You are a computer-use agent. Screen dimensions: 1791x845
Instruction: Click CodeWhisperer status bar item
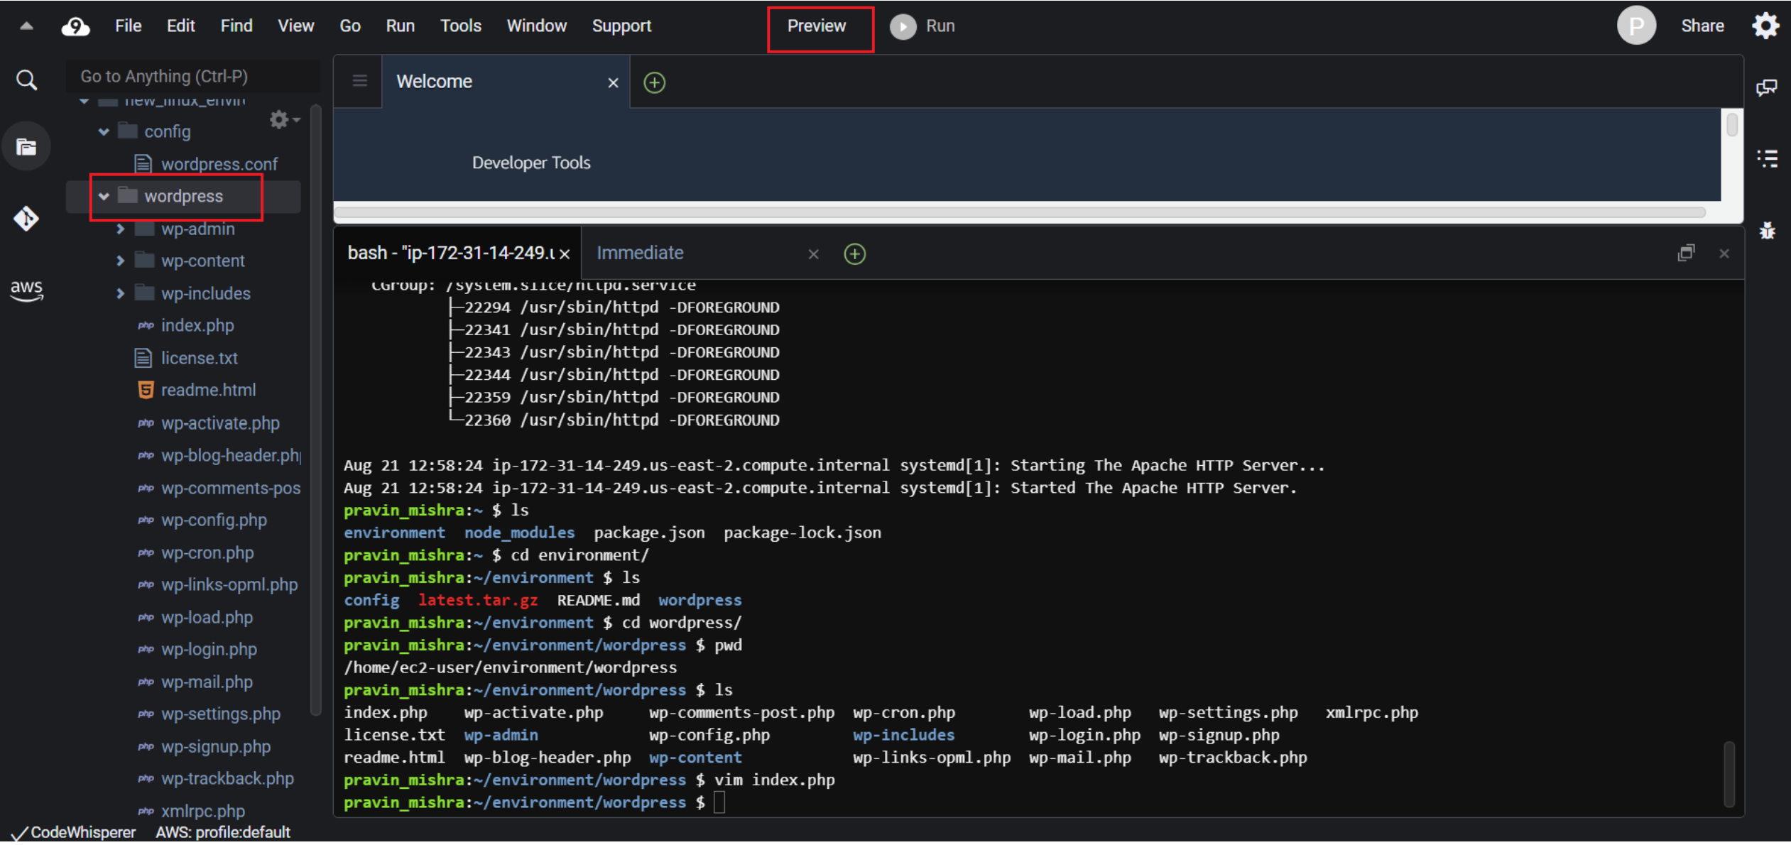tap(74, 832)
